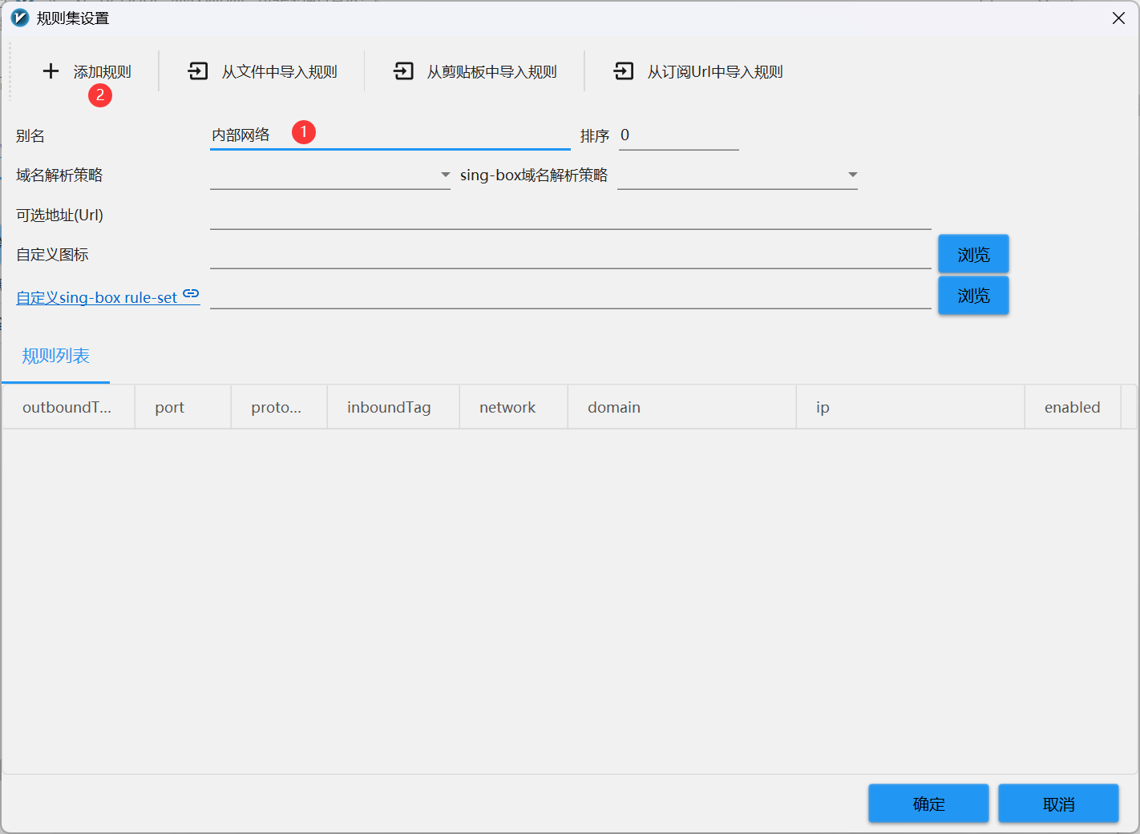Cancel with the 取消 button

(x=1058, y=804)
